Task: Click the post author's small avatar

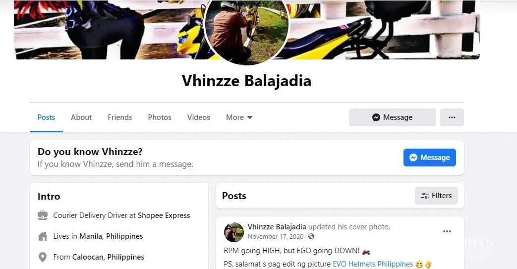Action: [x=234, y=232]
